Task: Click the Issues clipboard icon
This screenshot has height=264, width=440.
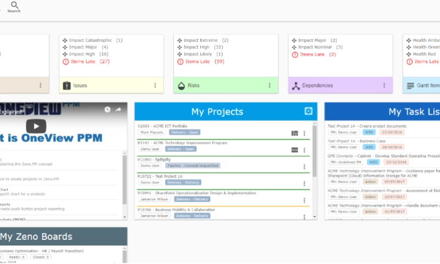Action: 67,85
